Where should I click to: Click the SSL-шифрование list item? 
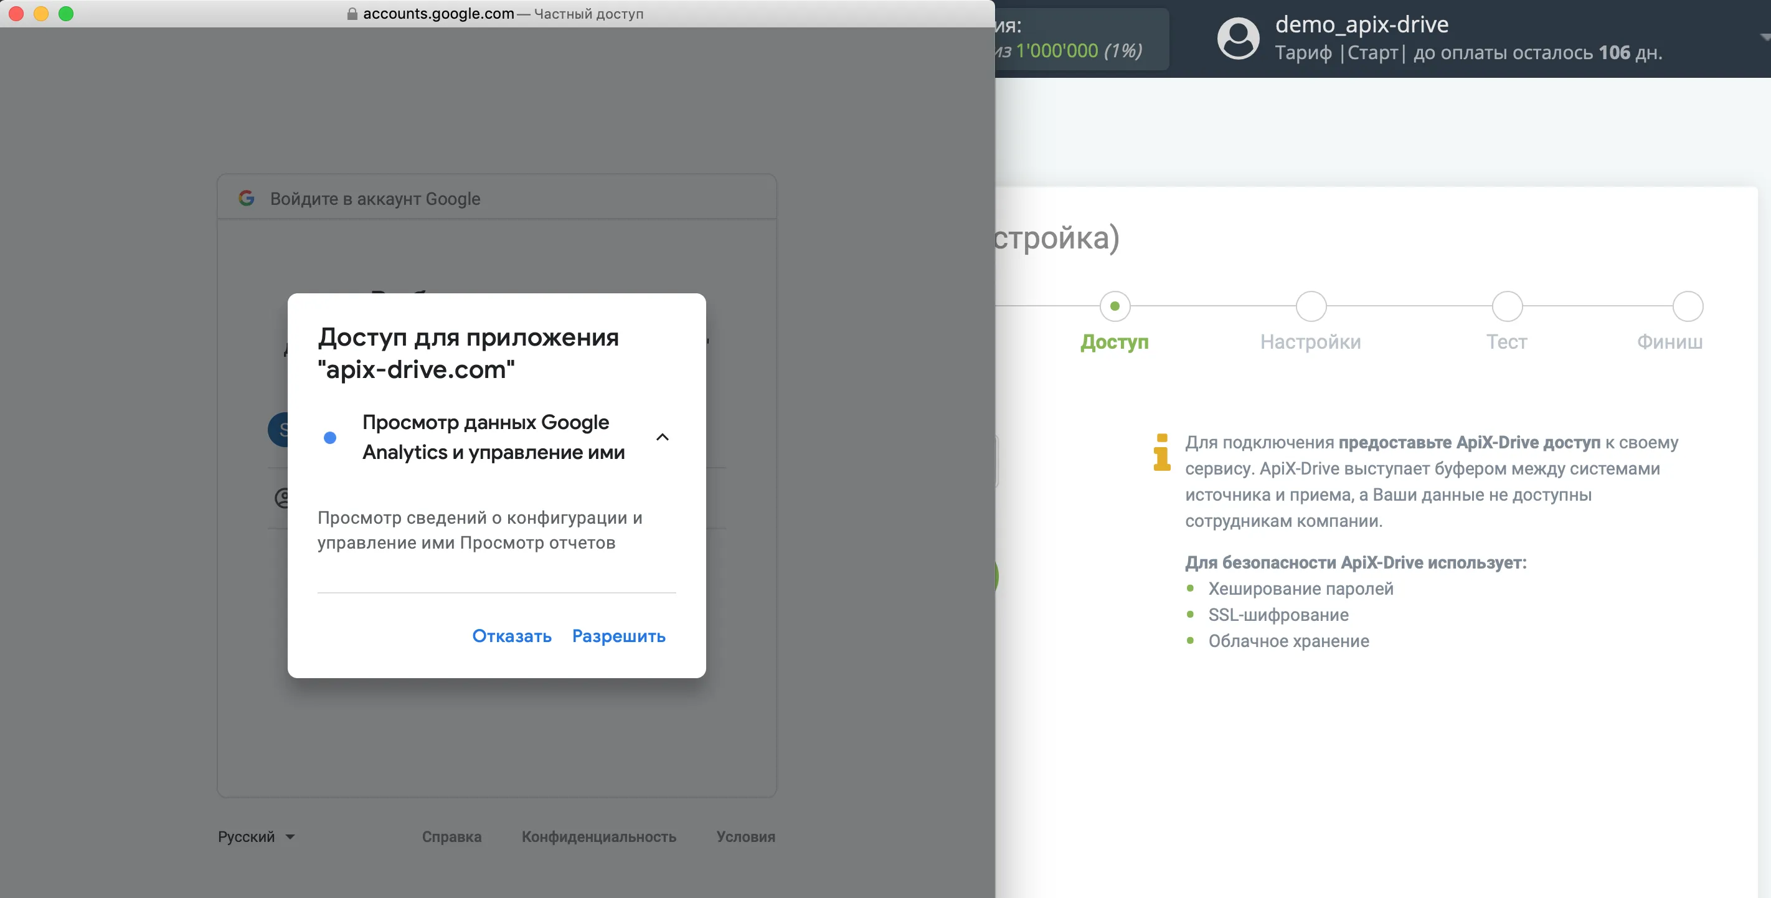1278,615
